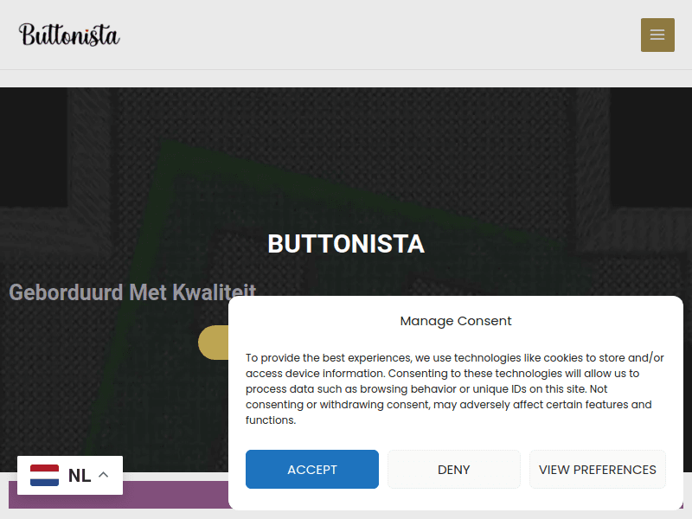Click the BUTTONISTA hero title
The width and height of the screenshot is (692, 519).
tap(346, 244)
